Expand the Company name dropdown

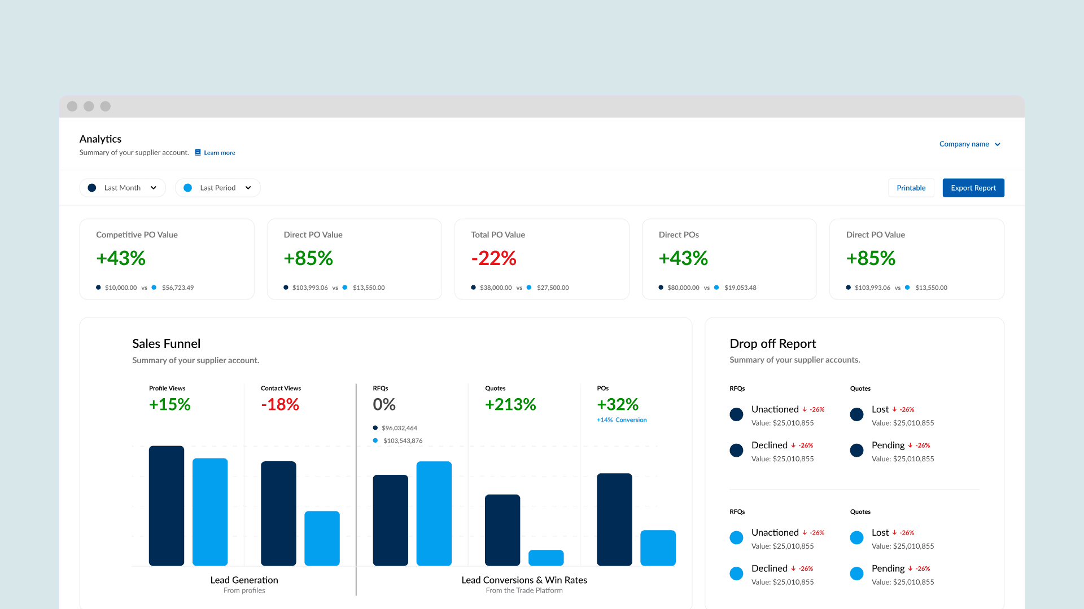coord(969,144)
